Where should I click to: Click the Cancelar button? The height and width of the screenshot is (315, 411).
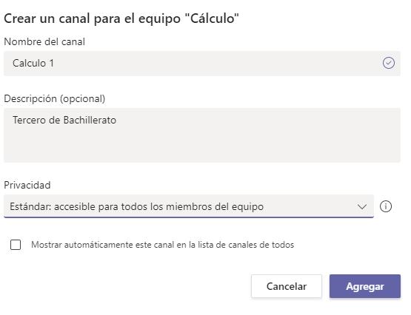287,286
